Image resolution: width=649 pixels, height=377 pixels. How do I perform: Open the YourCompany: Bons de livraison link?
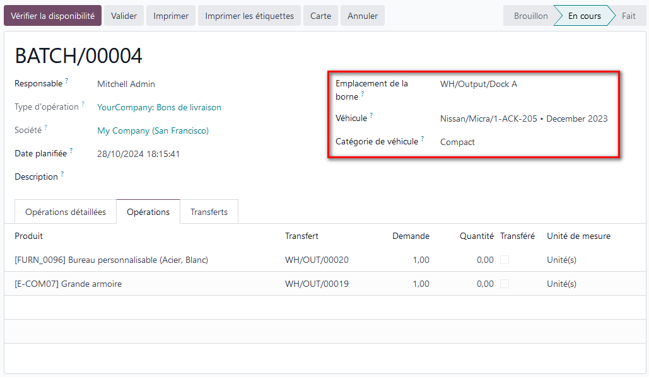pyautogui.click(x=159, y=107)
